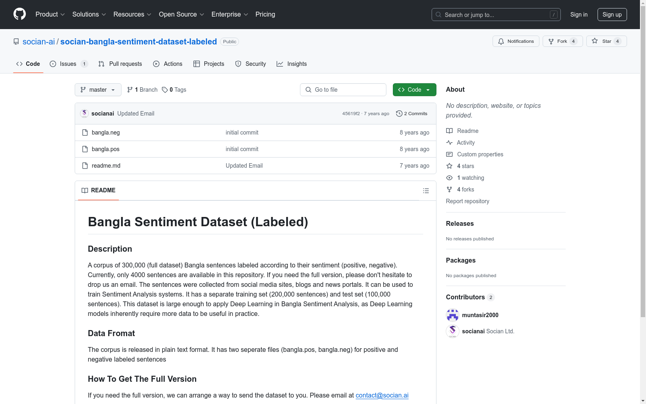Fork this repository
The height and width of the screenshot is (404, 646).
563,41
